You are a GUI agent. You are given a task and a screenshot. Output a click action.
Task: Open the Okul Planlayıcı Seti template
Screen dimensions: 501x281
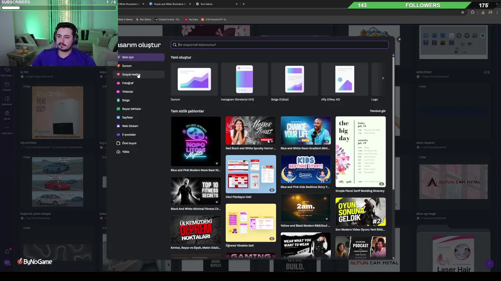[250, 174]
